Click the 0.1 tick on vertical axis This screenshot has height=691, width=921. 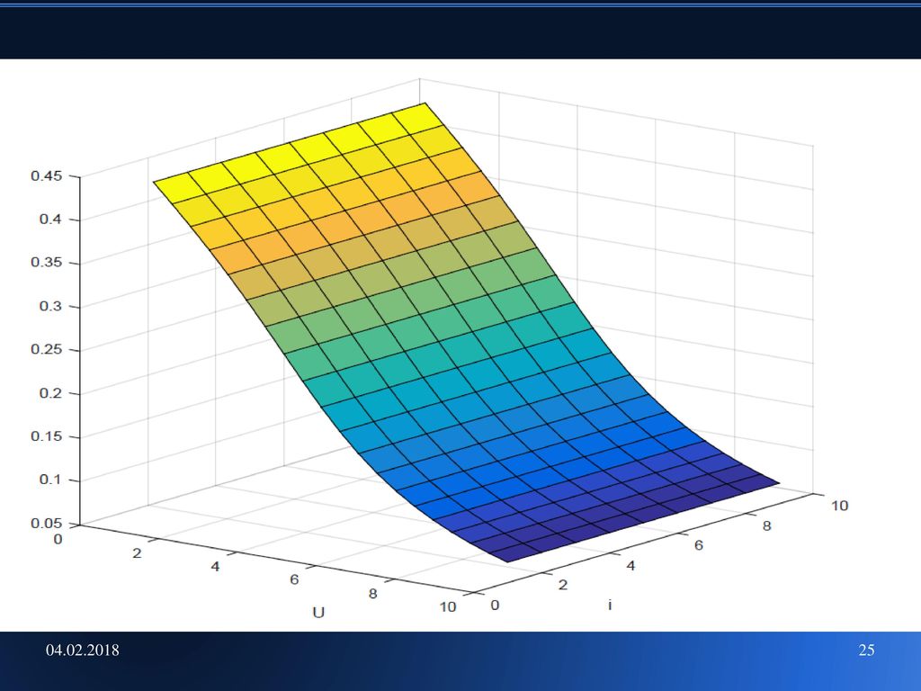click(50, 480)
